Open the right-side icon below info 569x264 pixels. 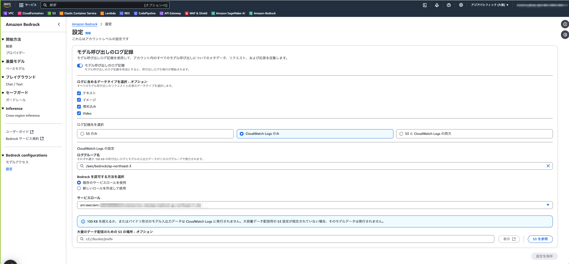point(565,35)
